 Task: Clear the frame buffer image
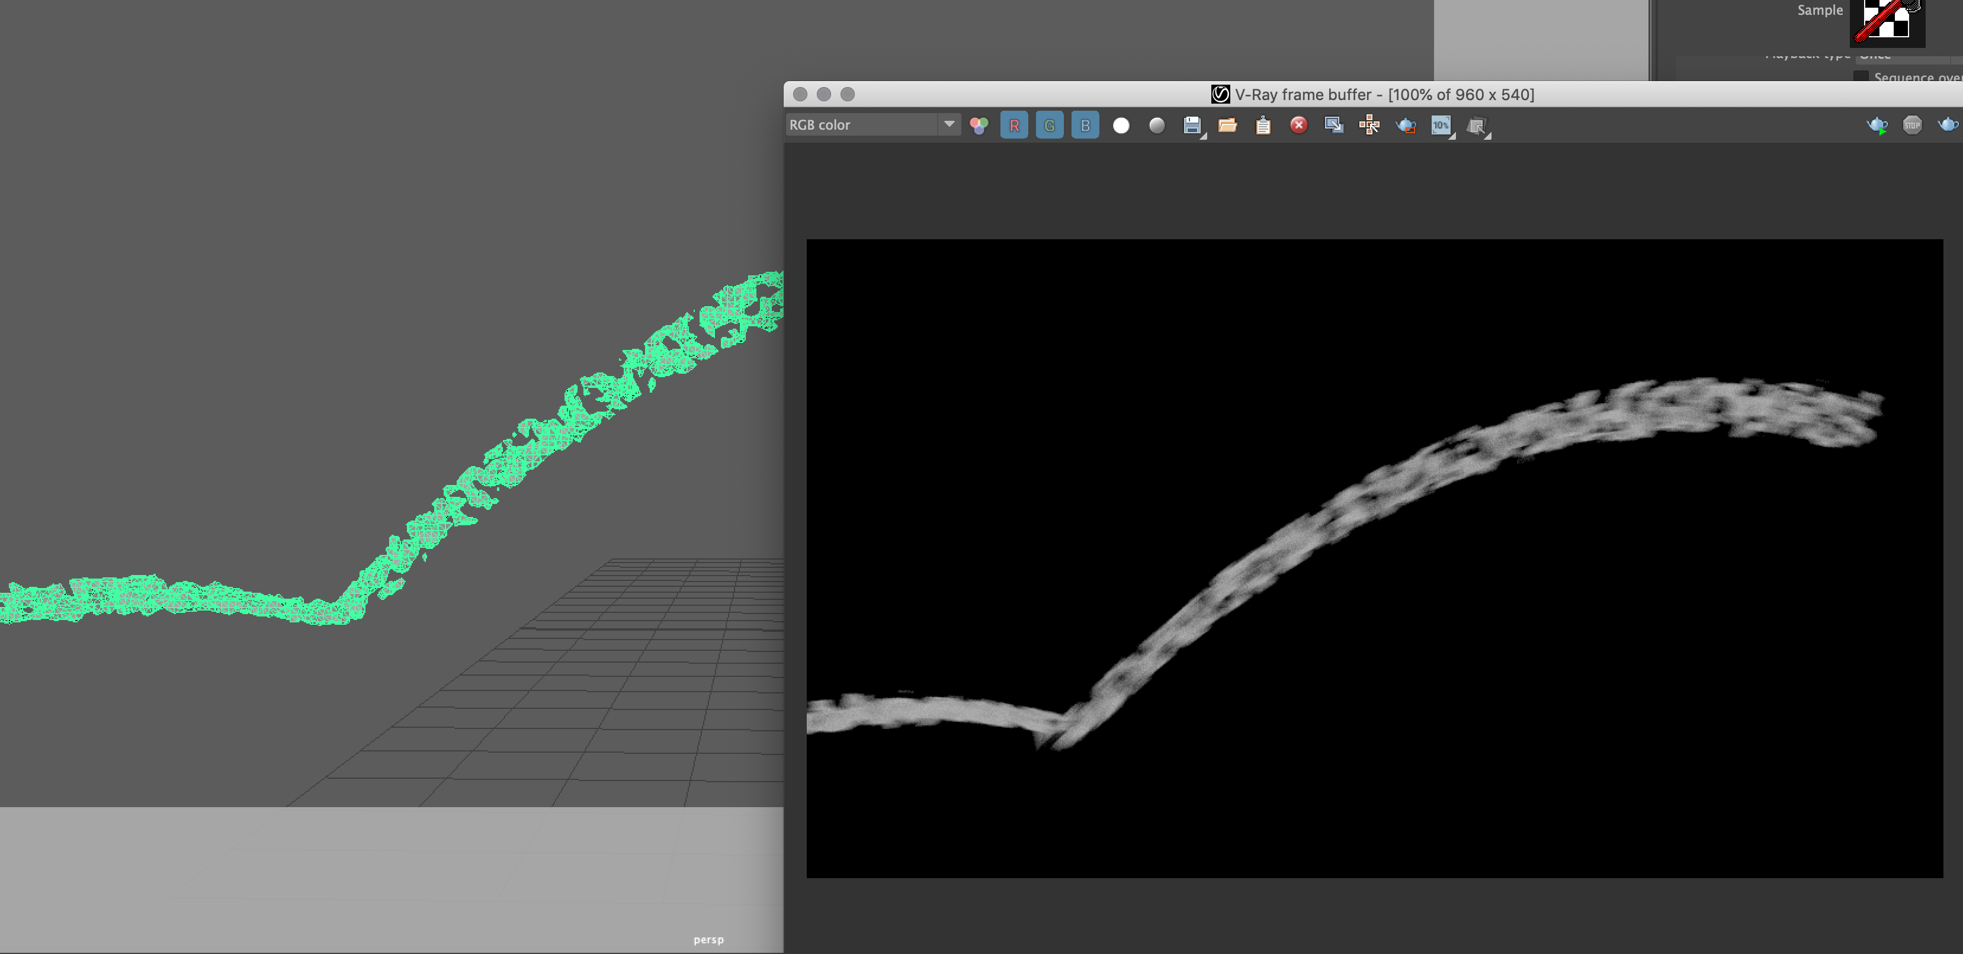(1298, 125)
